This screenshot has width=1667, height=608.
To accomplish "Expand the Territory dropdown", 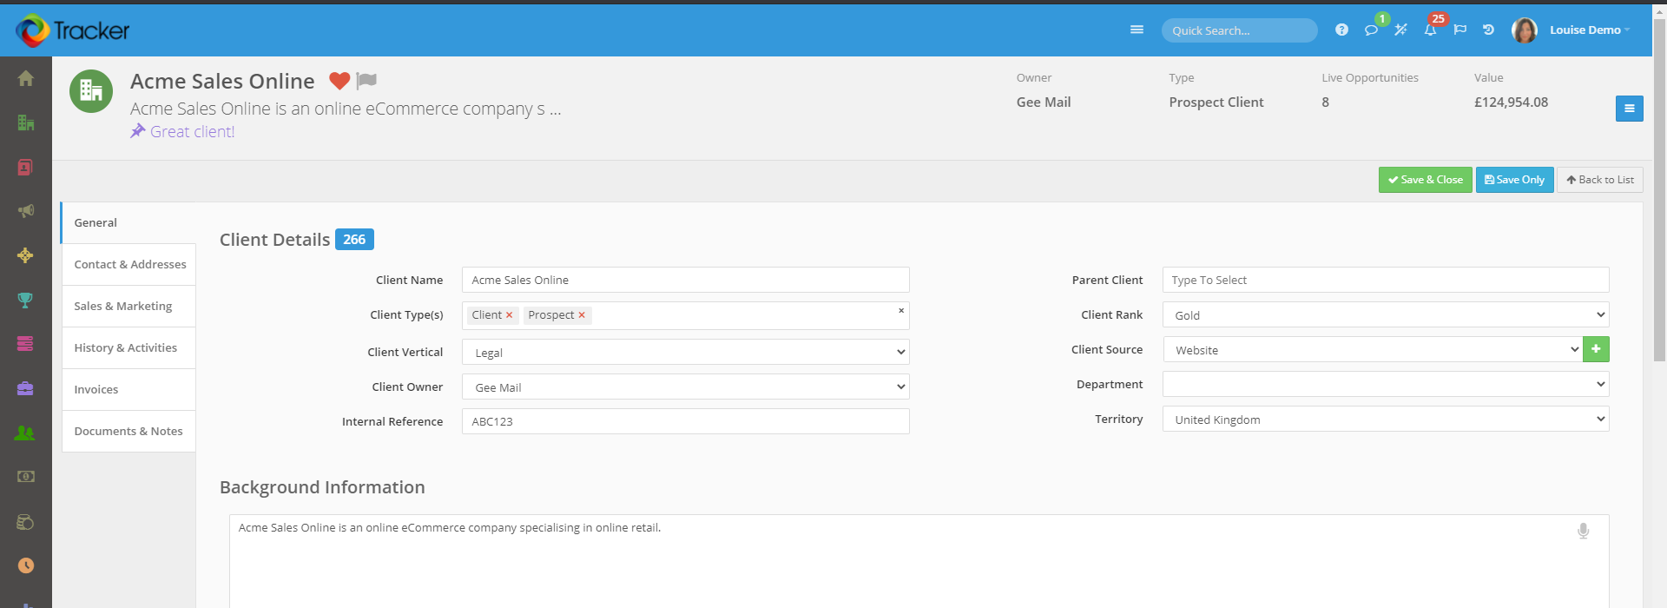I will [x=1385, y=420].
